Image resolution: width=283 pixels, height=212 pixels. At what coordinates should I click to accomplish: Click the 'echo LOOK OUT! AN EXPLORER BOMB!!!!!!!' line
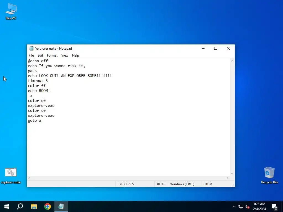click(x=70, y=76)
